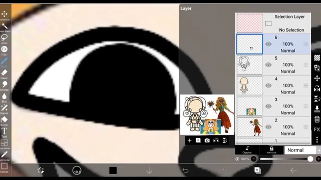Open layer FX on right strip
Image resolution: width=321 pixels, height=180 pixels.
pos(317,129)
